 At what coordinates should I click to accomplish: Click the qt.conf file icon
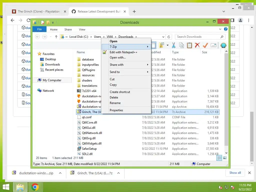pyautogui.click(x=79, y=117)
